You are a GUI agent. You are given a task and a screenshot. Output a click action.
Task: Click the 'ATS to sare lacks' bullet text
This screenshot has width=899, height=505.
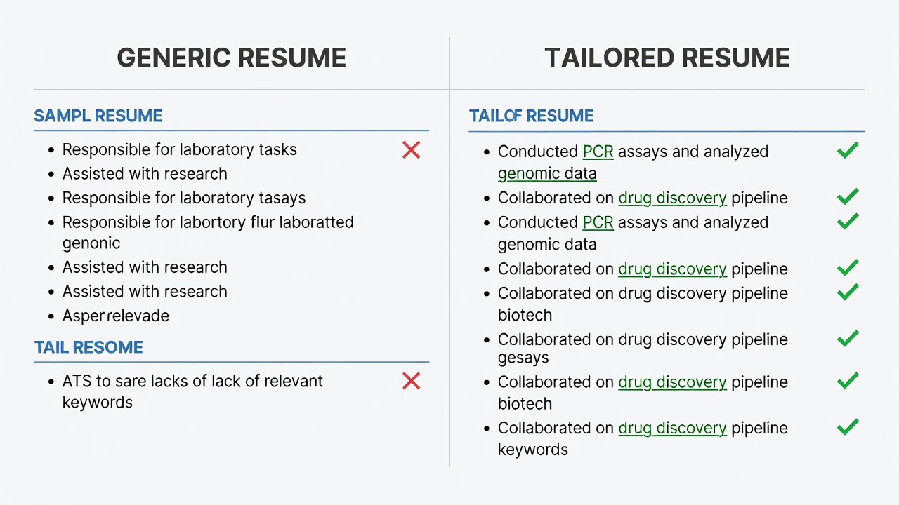192,391
